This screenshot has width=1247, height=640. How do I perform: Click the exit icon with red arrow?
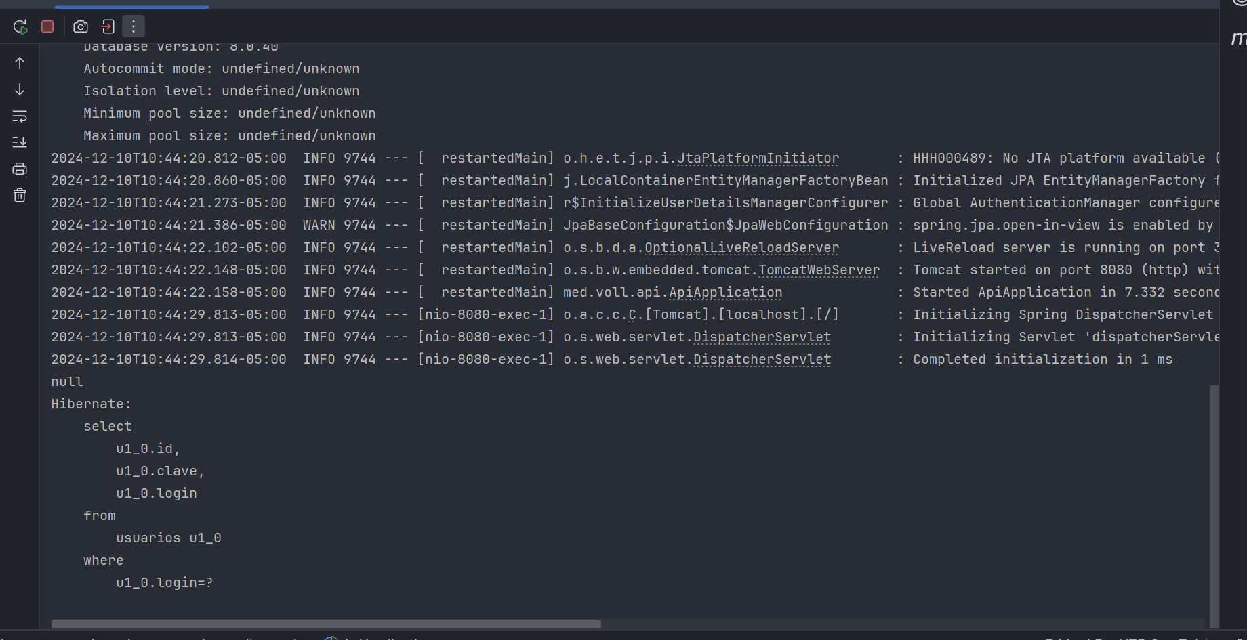[x=108, y=26]
